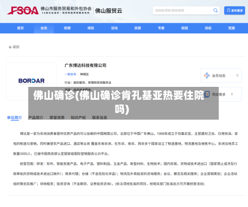Image resolution: width=248 pixels, height=207 pixels.
Task: Click the FSOA logo
Action: click(23, 10)
